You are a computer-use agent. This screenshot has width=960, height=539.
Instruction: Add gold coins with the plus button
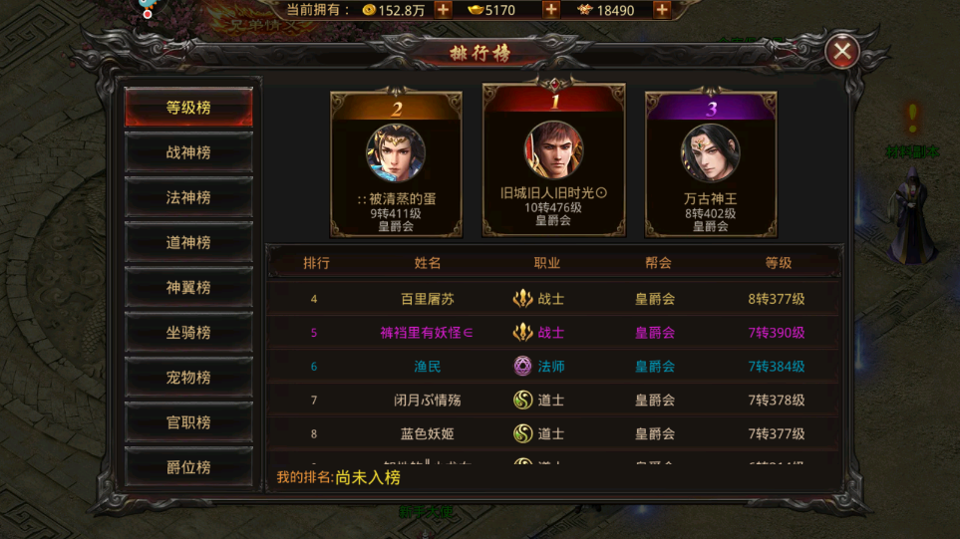click(x=443, y=10)
